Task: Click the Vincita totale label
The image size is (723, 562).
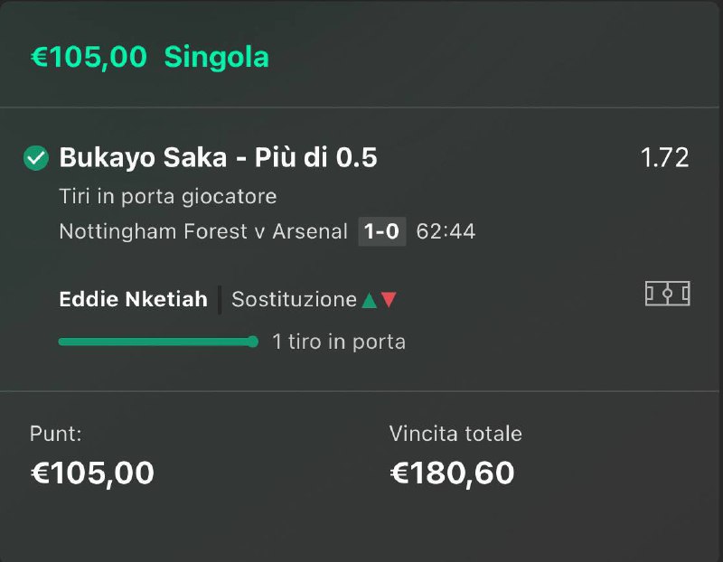Action: [455, 434]
